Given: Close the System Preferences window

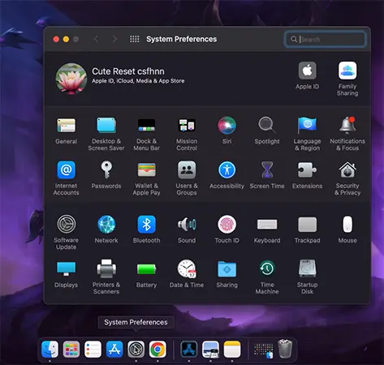Looking at the screenshot, I should [x=56, y=39].
